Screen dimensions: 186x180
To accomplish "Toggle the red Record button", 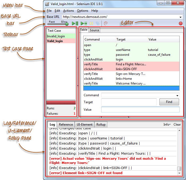I will (181, 23).
